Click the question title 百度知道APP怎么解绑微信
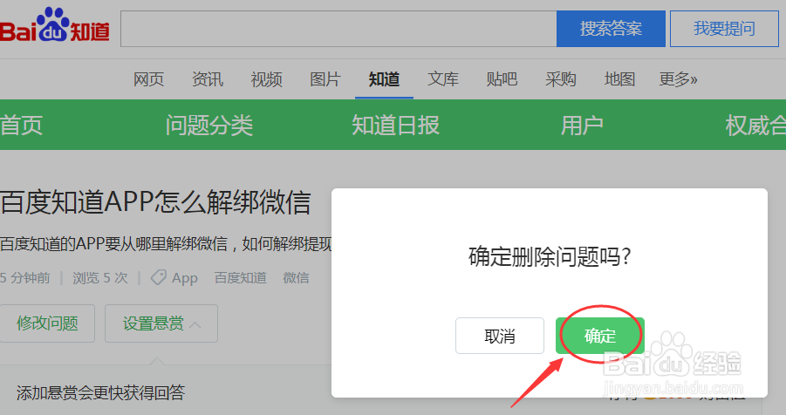The image size is (786, 415). click(x=155, y=202)
